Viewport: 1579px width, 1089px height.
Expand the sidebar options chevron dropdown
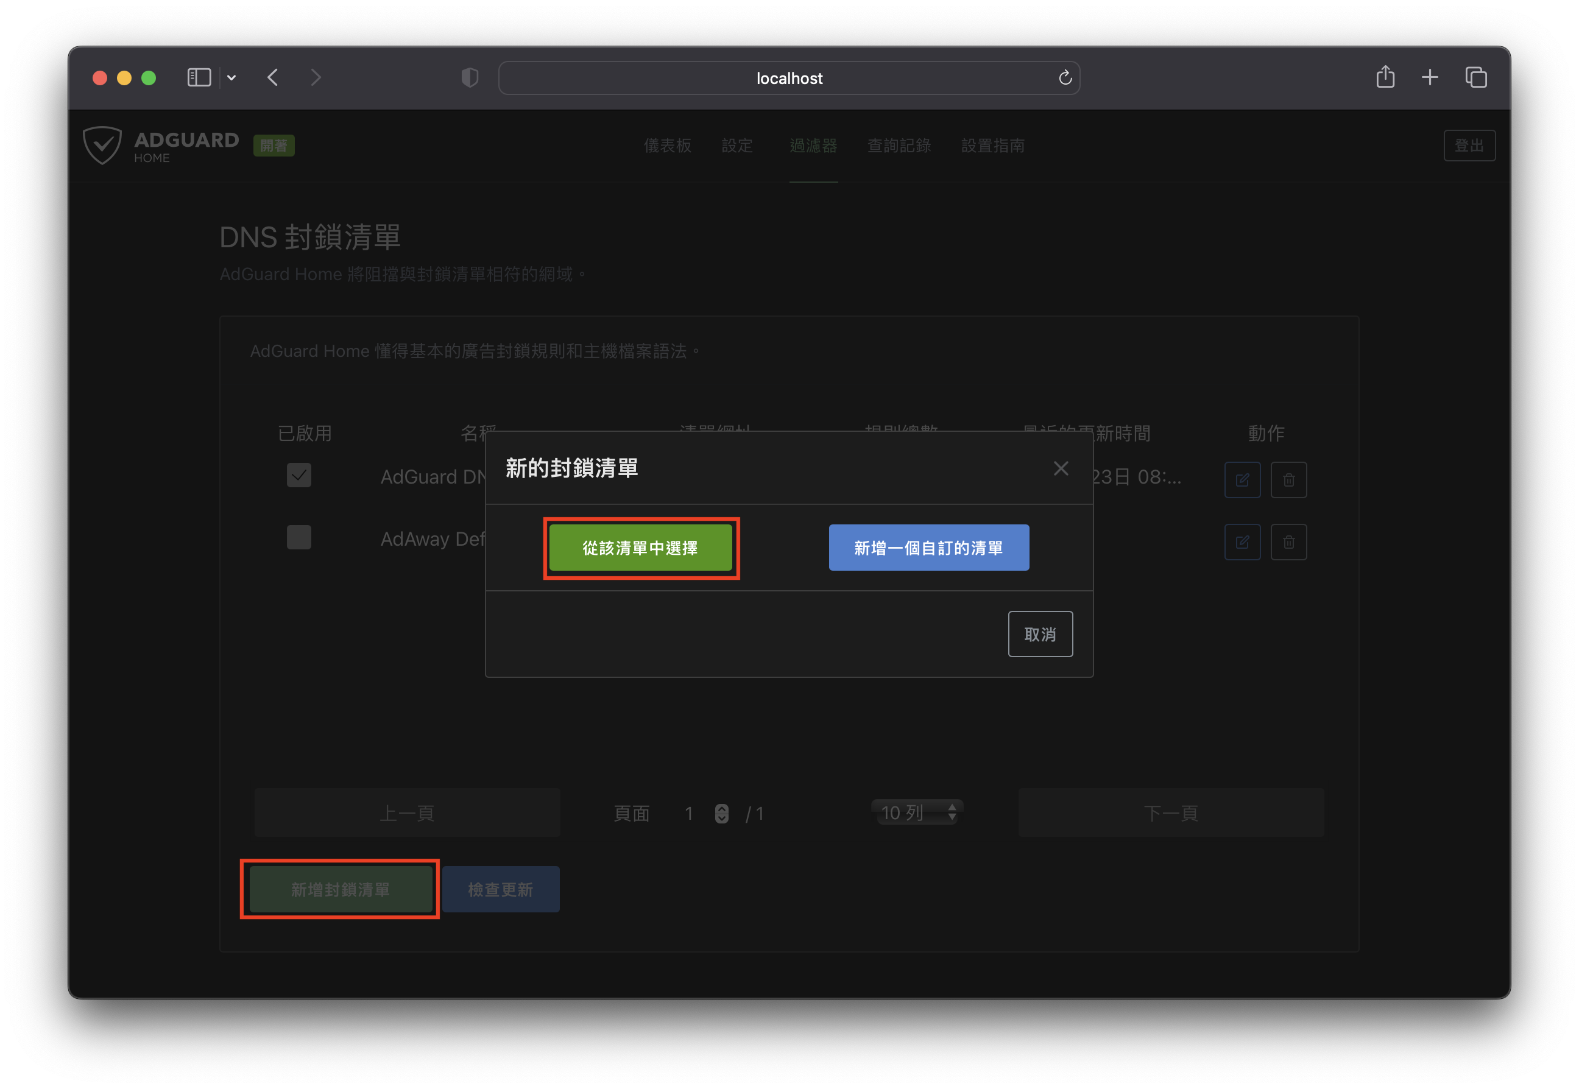[231, 78]
